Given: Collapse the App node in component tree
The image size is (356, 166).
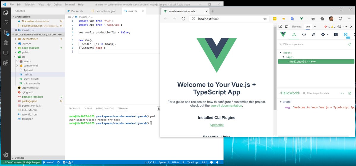Looking at the screenshot, I should [284, 57].
